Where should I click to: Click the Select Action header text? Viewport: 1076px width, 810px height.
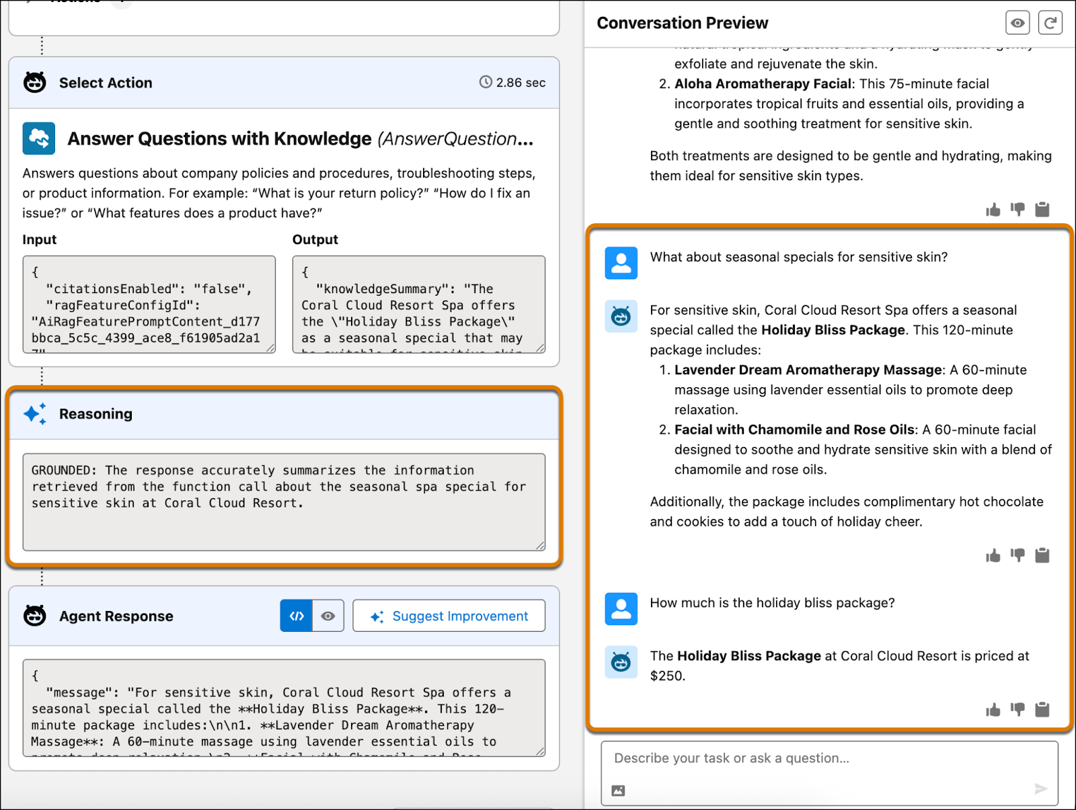(x=106, y=83)
